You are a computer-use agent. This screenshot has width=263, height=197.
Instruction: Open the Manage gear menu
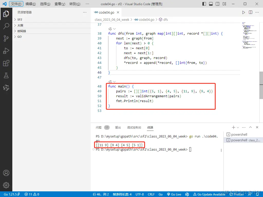(x=6, y=185)
